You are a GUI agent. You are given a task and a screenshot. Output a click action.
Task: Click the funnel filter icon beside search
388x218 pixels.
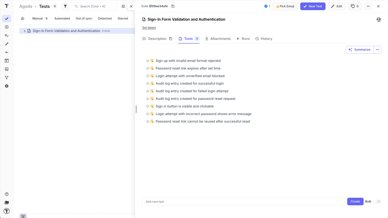(x=65, y=6)
